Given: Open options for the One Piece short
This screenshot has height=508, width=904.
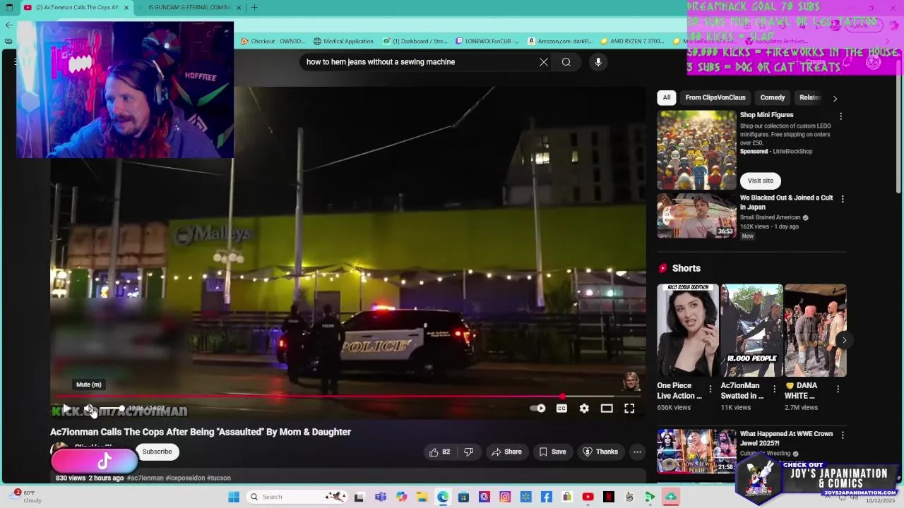Looking at the screenshot, I should [710, 389].
